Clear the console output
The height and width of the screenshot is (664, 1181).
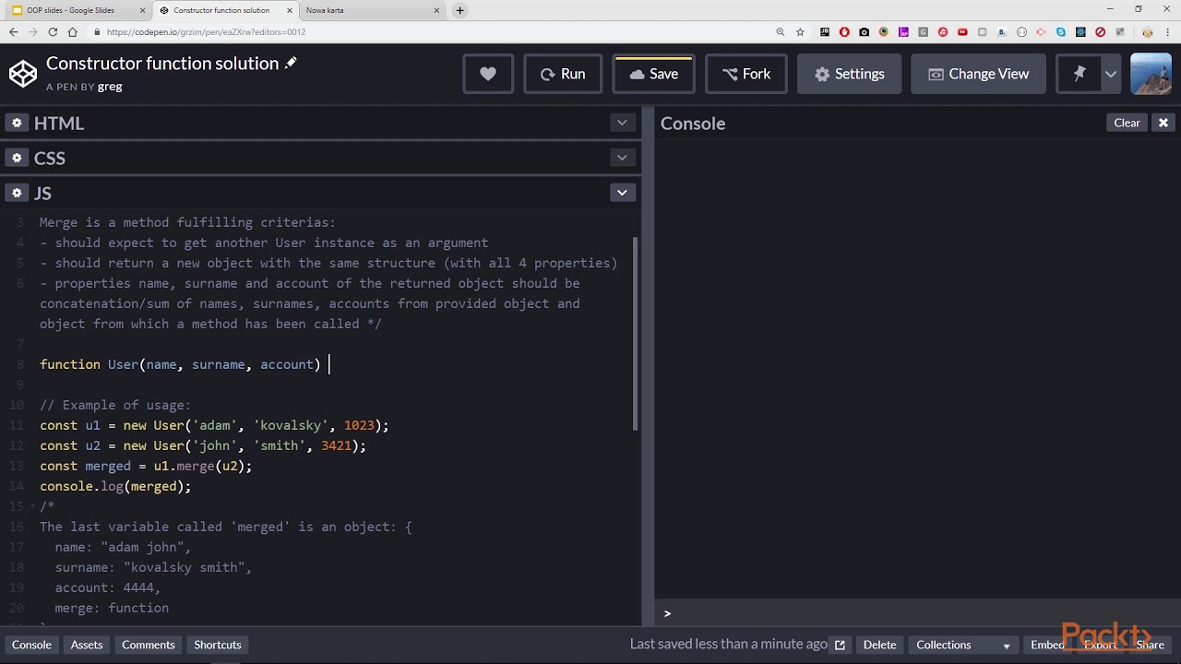1127,123
